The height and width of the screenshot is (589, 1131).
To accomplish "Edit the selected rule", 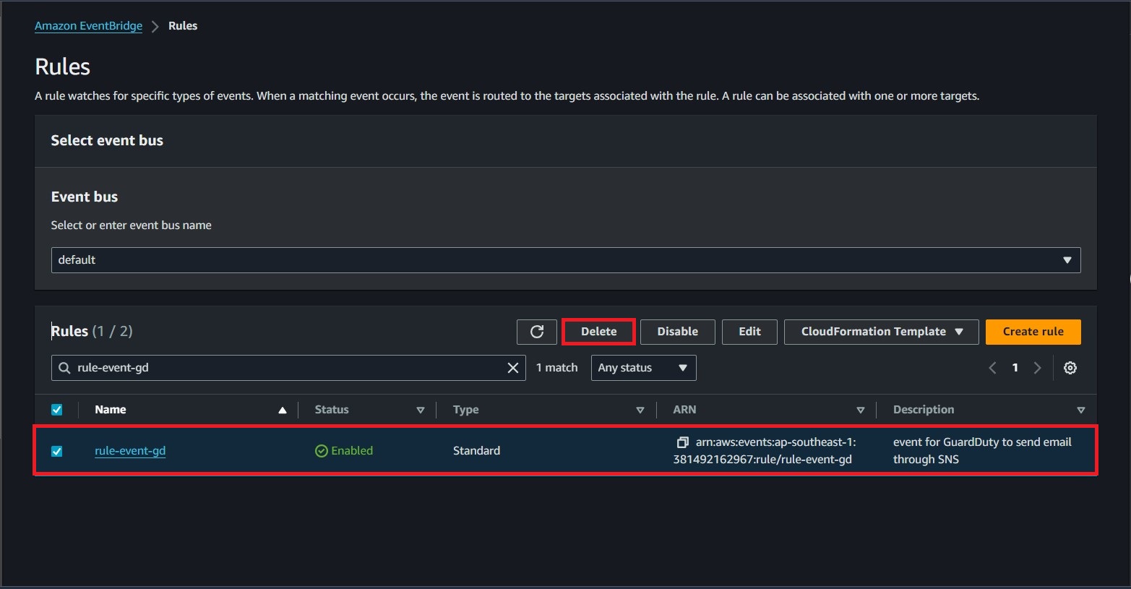I will [749, 332].
